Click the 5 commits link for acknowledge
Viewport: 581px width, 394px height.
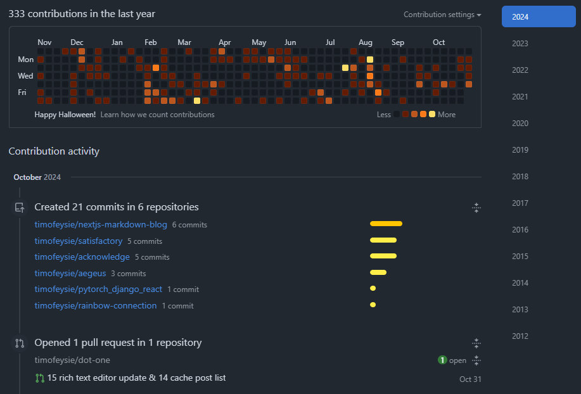click(x=152, y=257)
